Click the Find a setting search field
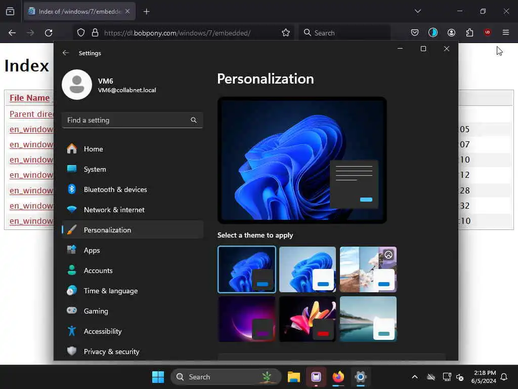The width and height of the screenshot is (518, 389). 132,120
